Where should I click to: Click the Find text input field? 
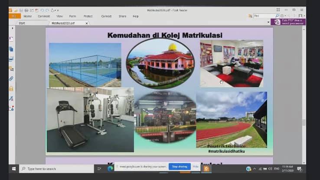(x=264, y=16)
